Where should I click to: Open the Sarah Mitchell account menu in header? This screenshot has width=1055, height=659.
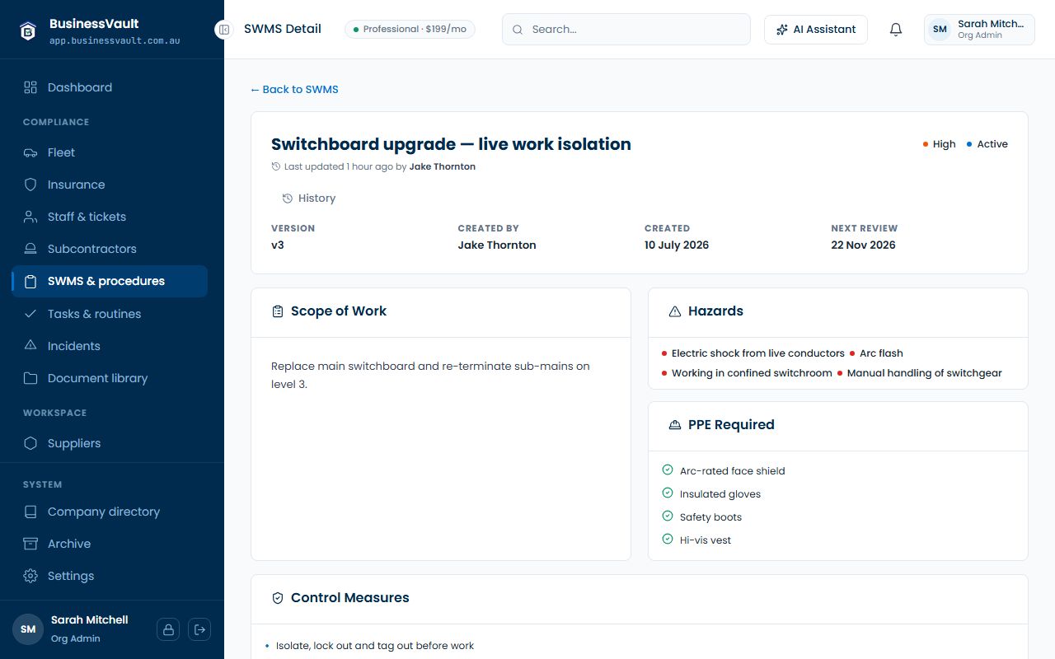979,30
